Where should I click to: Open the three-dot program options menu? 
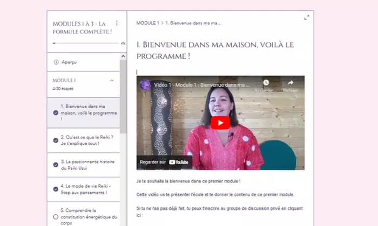click(117, 23)
